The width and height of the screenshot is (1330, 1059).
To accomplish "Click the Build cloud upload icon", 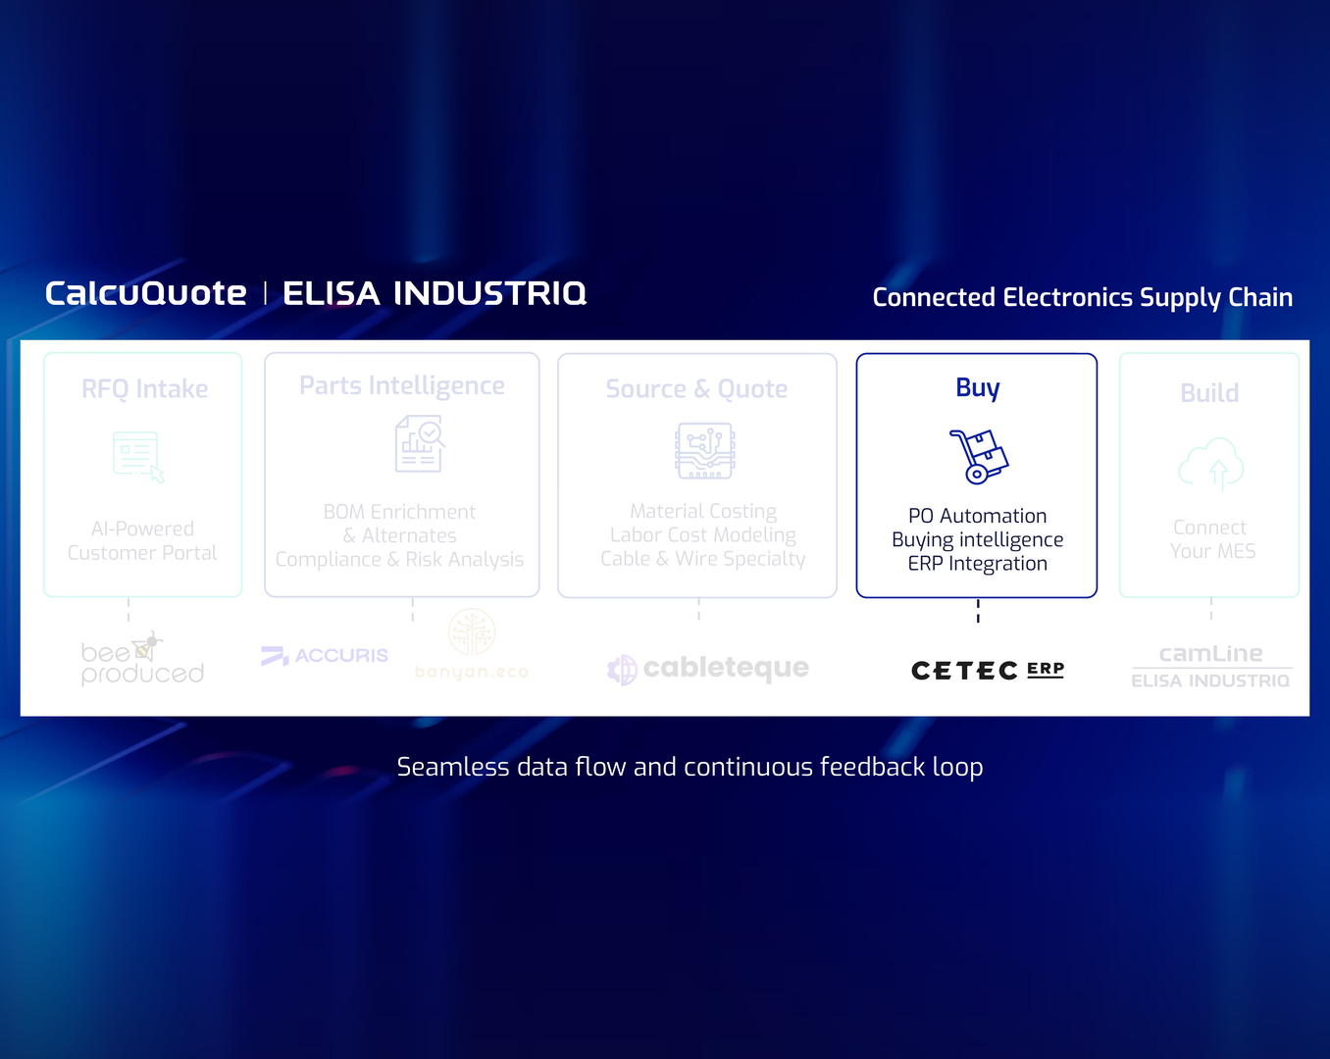I will (1211, 464).
